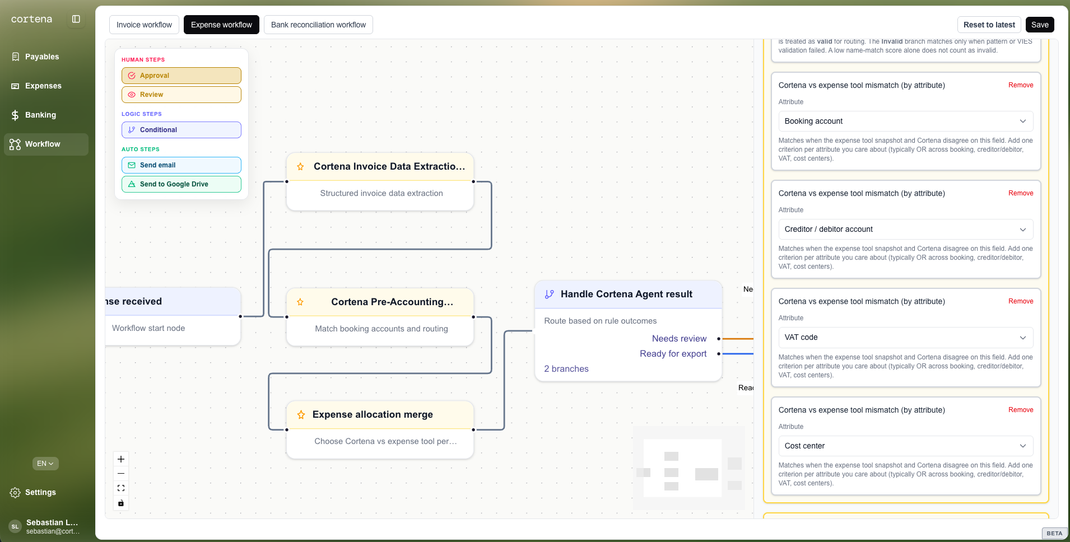Add Send email auto step
The height and width of the screenshot is (542, 1070).
tap(182, 165)
